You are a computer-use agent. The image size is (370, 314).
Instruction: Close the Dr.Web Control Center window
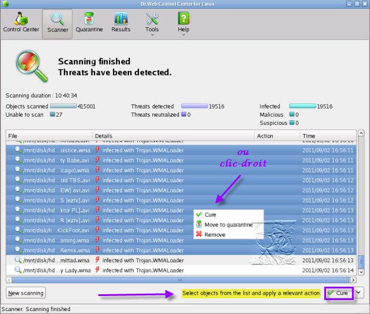[x=365, y=4]
